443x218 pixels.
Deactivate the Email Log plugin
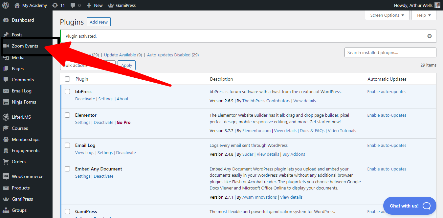click(126, 152)
